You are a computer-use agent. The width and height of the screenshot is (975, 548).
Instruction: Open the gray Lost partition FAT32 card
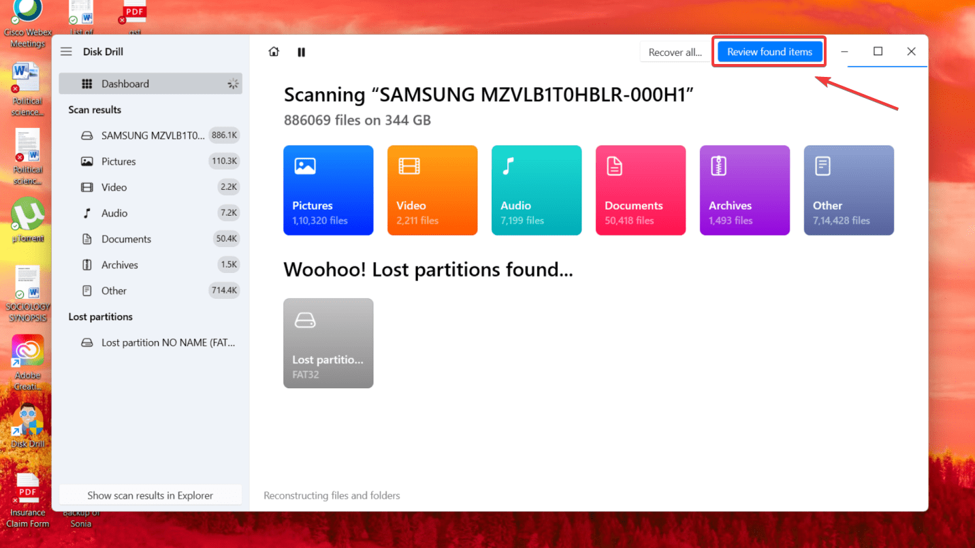click(328, 343)
